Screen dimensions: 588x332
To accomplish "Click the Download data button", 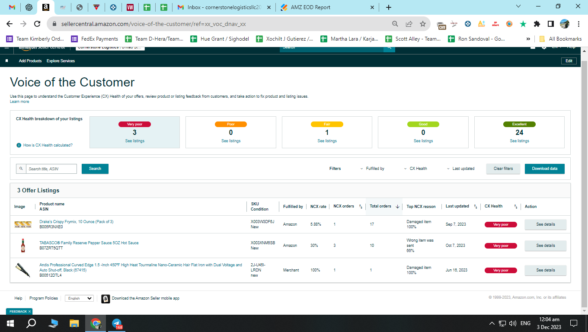I will pos(545,169).
